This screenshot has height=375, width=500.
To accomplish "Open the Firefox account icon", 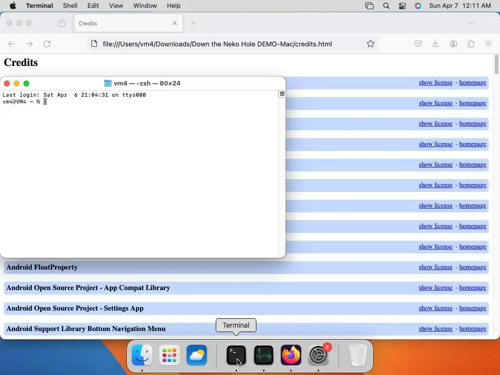I will [453, 43].
